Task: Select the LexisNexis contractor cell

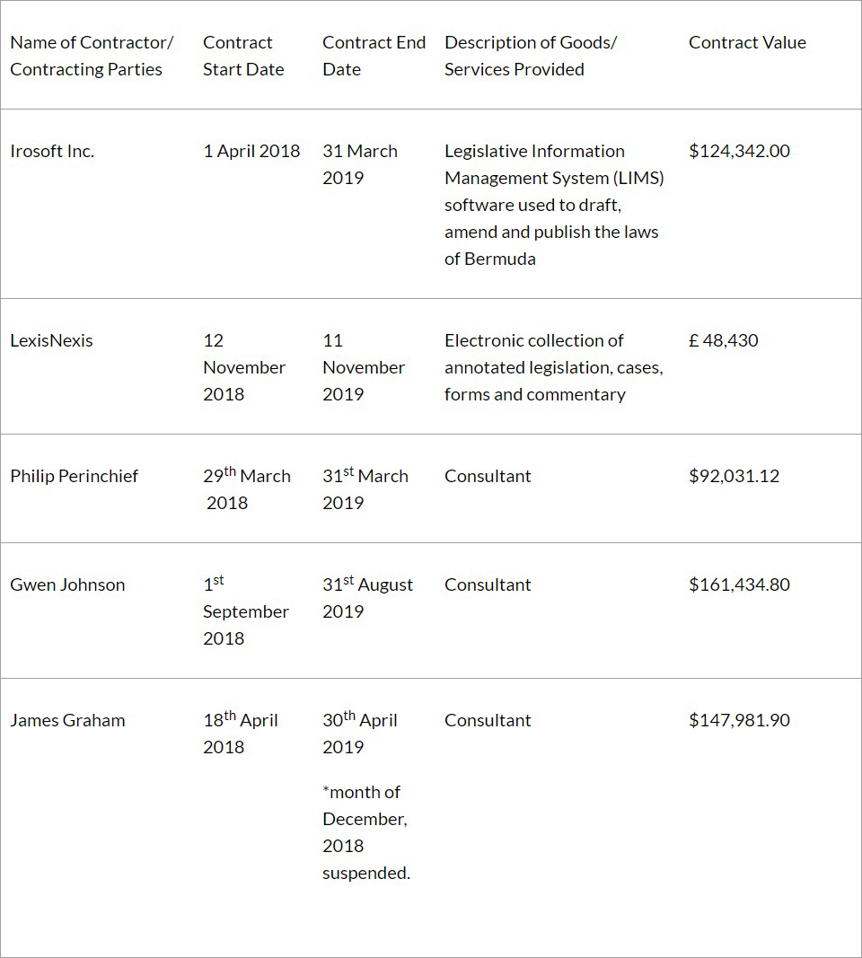Action: pyautogui.click(x=51, y=340)
